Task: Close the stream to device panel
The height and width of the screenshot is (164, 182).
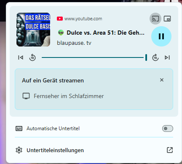Action: point(162,80)
